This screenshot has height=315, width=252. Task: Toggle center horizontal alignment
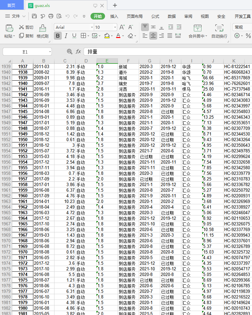pyautogui.click(x=153, y=36)
